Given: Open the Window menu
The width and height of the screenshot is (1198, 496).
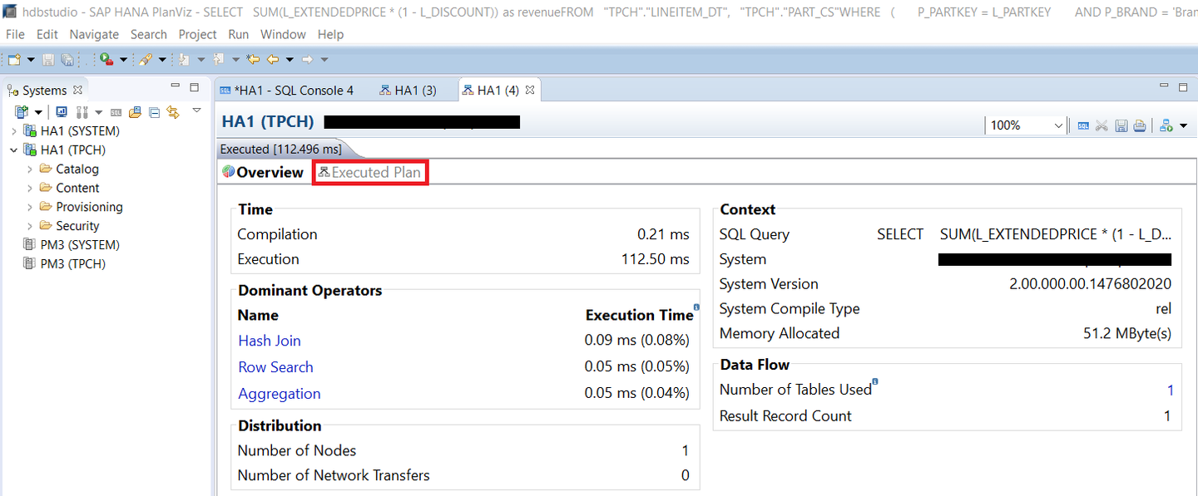Looking at the screenshot, I should click(283, 34).
